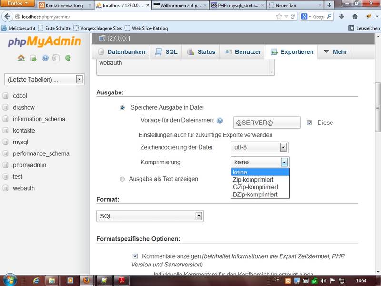Select 'Speichere Ausgabe in Datei' radio button

pos(122,108)
